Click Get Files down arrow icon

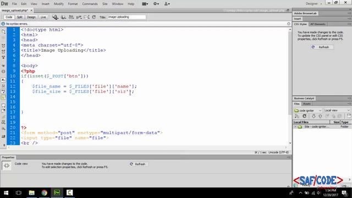[313, 116]
